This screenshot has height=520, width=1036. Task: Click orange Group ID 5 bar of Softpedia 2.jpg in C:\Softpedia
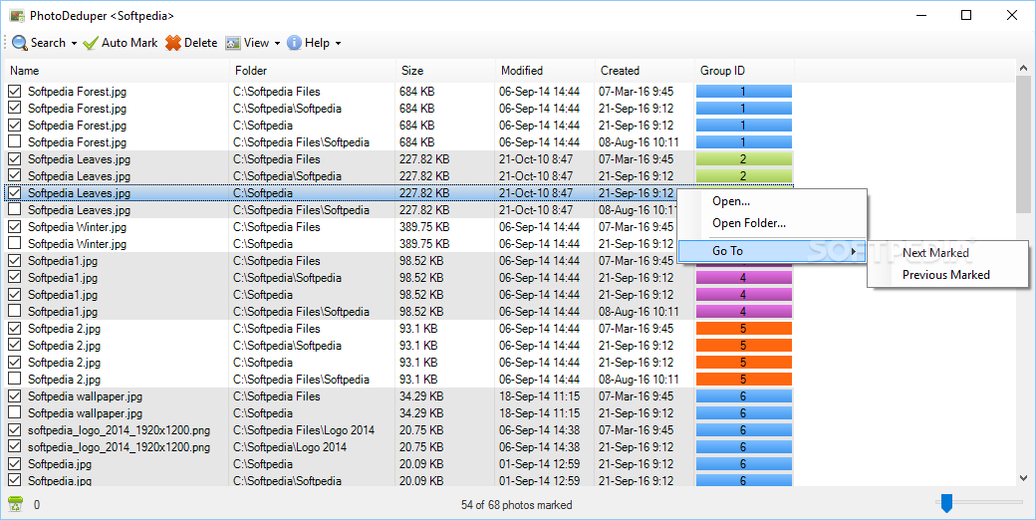[744, 362]
